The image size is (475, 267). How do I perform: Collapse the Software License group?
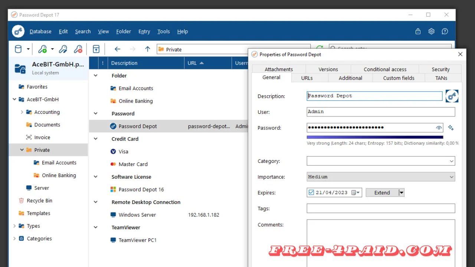click(x=95, y=177)
